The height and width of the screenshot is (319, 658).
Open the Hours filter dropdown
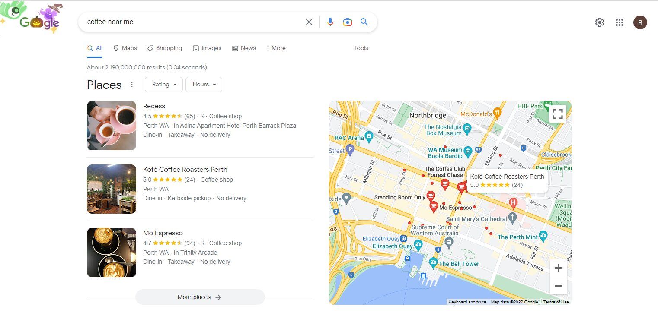coord(204,85)
